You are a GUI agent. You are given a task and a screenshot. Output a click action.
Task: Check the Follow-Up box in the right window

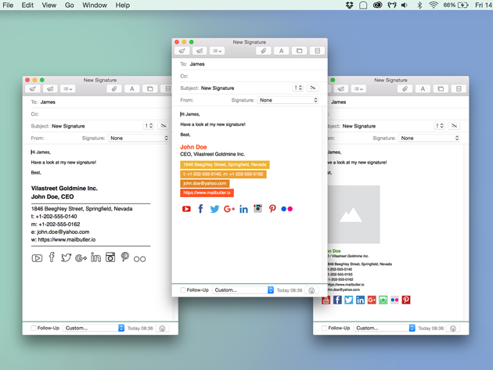pyautogui.click(x=324, y=329)
